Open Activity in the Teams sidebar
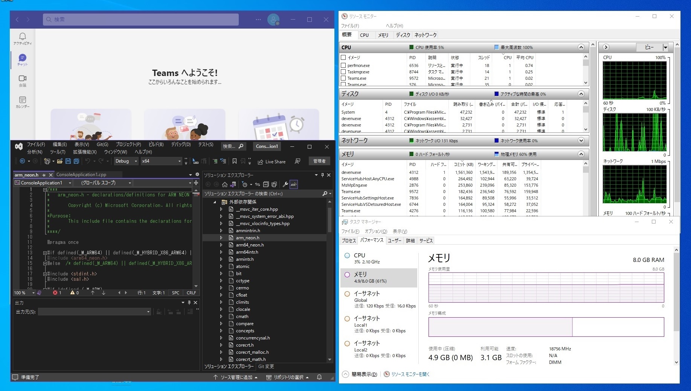The image size is (691, 391). coord(23,39)
